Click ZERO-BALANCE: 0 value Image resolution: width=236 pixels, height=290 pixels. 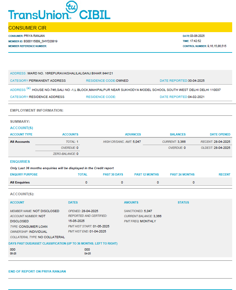(66, 154)
